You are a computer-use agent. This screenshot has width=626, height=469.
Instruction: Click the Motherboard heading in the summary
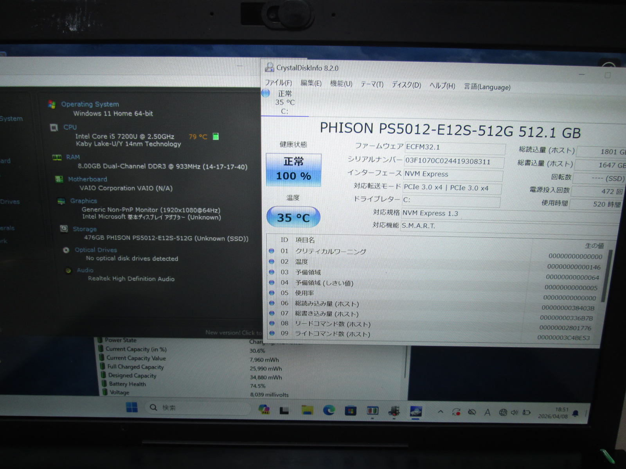tap(87, 179)
